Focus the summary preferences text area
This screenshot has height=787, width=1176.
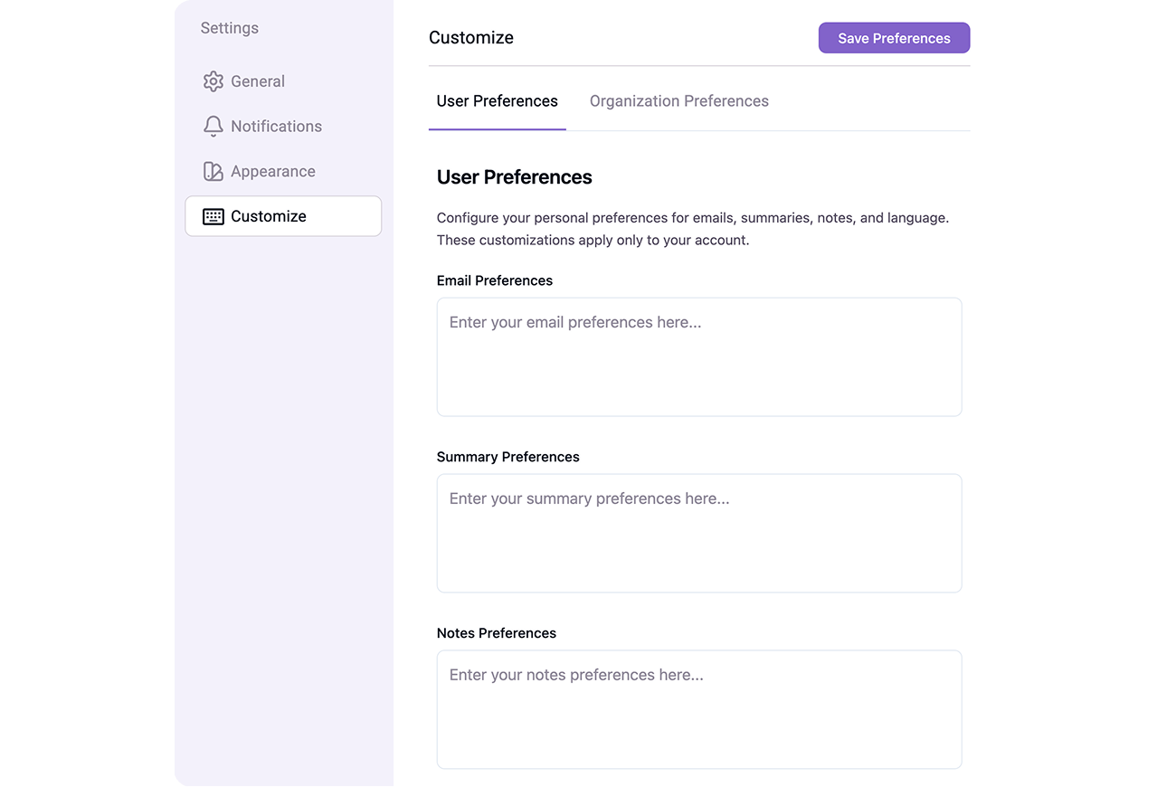tap(699, 534)
